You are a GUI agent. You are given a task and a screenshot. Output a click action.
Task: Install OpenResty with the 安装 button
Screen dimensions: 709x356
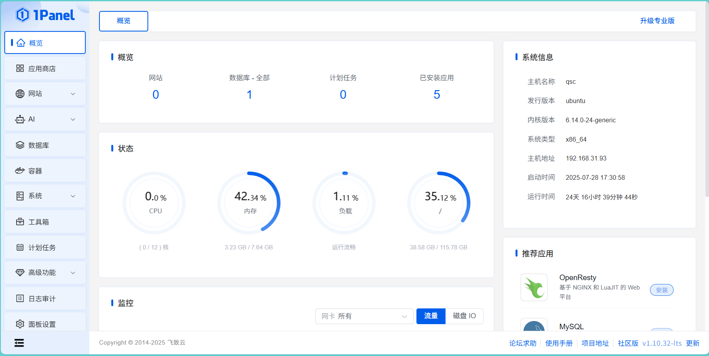coord(661,290)
